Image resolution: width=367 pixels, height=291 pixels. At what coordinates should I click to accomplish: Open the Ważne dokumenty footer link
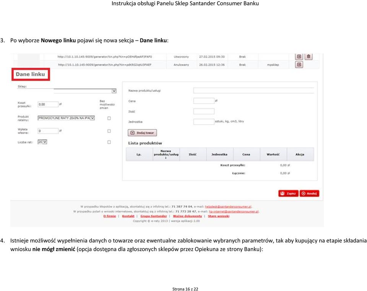(x=187, y=216)
